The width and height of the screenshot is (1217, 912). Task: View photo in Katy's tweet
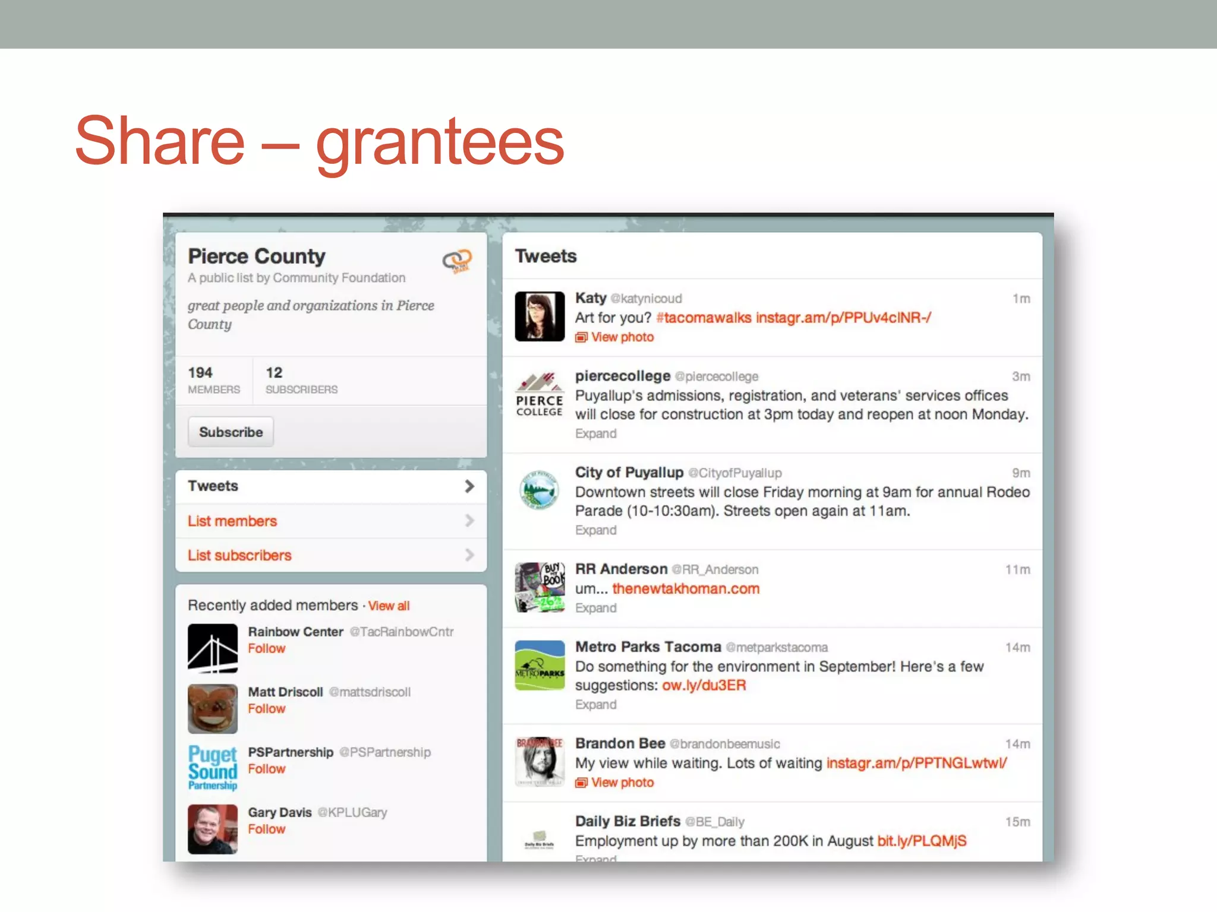pyautogui.click(x=622, y=337)
